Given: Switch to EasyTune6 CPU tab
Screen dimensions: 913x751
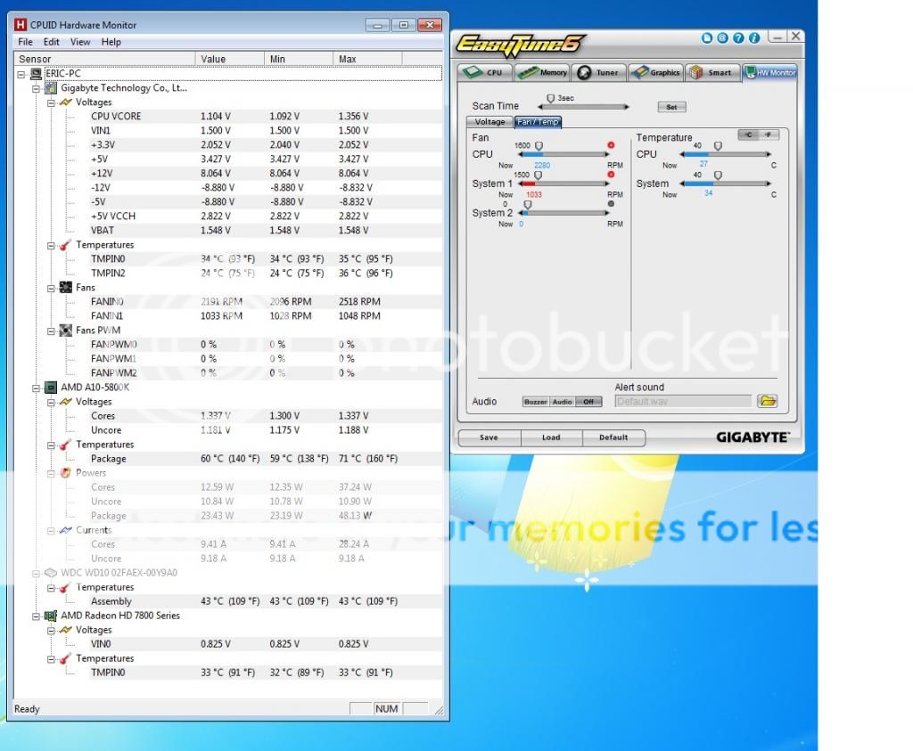Looking at the screenshot, I should tap(484, 72).
